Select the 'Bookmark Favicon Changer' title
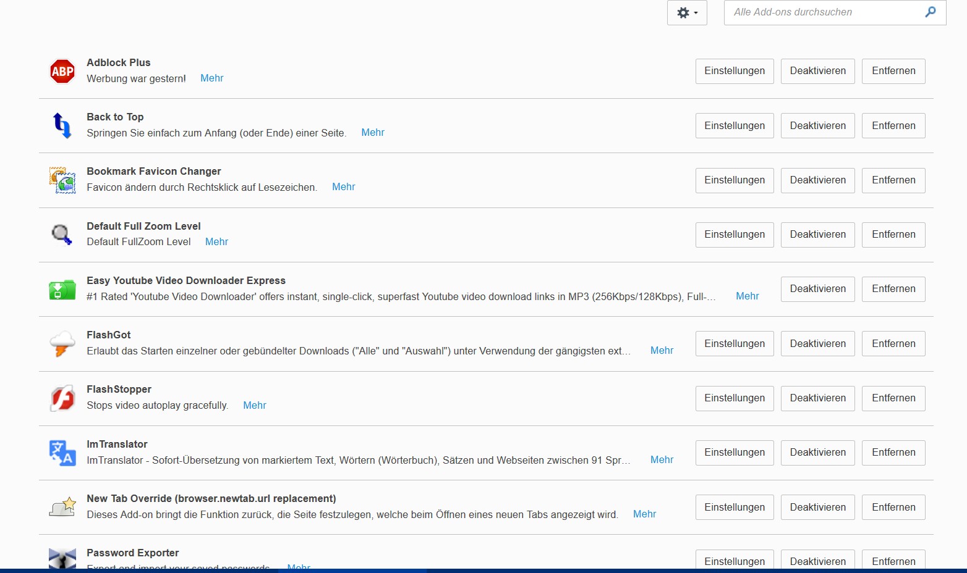Image resolution: width=967 pixels, height=573 pixels. (154, 171)
